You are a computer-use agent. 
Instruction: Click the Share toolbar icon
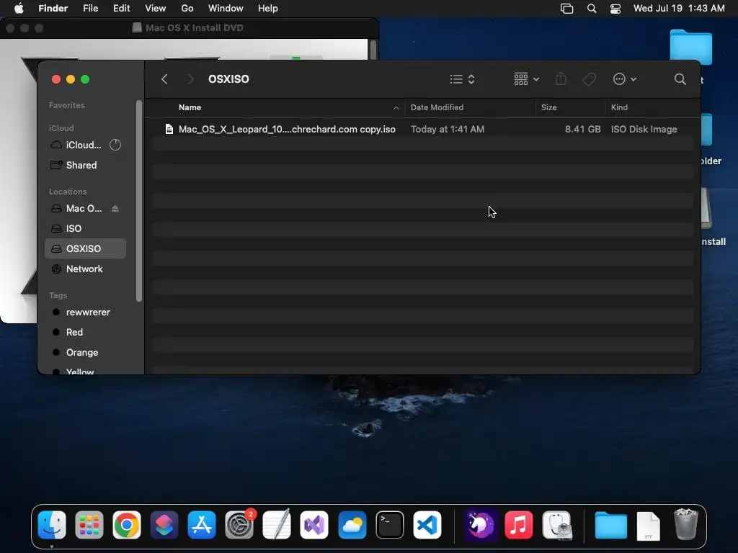tap(561, 78)
